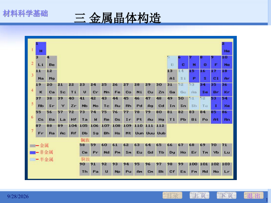Select the calcium Ca element cell
Image resolution: width=271 pixels, height=203 pixels.
tap(52, 90)
